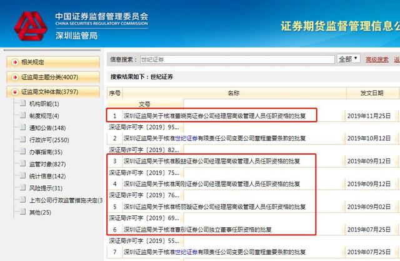The height and width of the screenshot is (261, 400).
Task: Open the 全部 dropdown
Action: (x=349, y=59)
